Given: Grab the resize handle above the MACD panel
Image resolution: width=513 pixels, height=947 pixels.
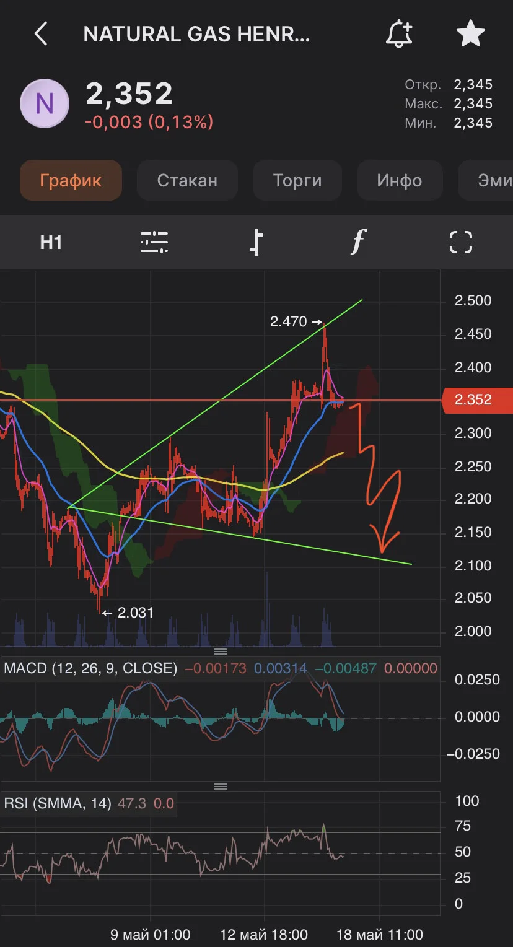Looking at the screenshot, I should tap(220, 652).
